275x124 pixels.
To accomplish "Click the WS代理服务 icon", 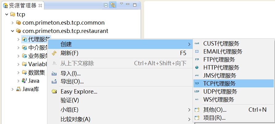I will tap(197, 100).
